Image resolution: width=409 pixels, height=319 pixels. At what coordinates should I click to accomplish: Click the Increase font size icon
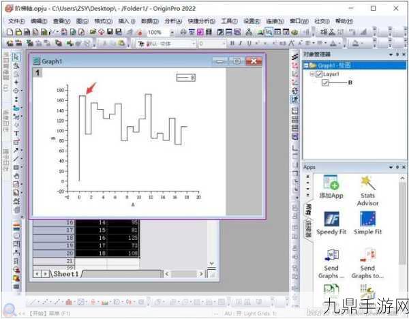point(292,44)
